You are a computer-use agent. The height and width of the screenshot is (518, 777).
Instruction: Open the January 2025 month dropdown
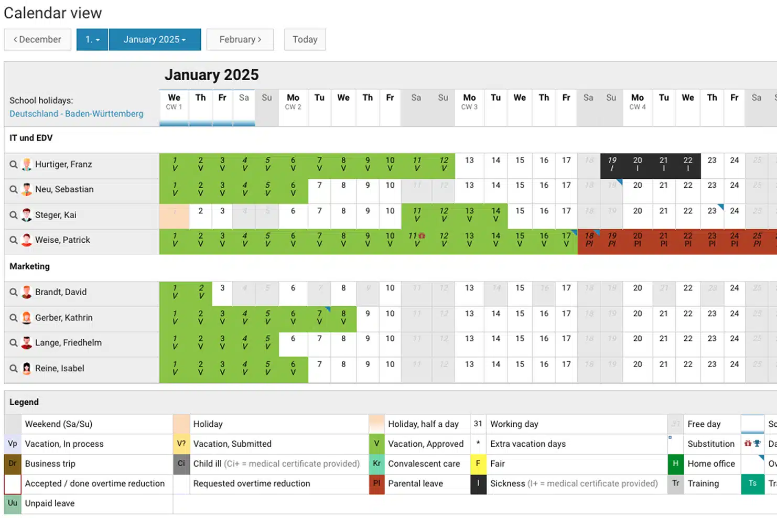155,39
